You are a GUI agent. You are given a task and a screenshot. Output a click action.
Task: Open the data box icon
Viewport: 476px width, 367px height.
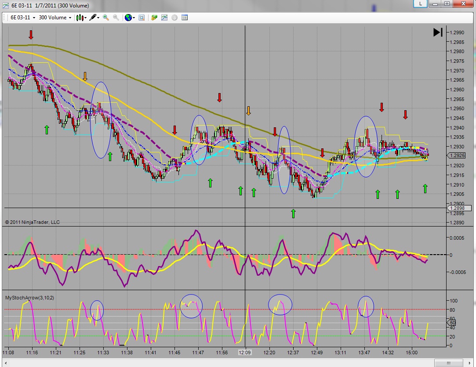click(142, 18)
